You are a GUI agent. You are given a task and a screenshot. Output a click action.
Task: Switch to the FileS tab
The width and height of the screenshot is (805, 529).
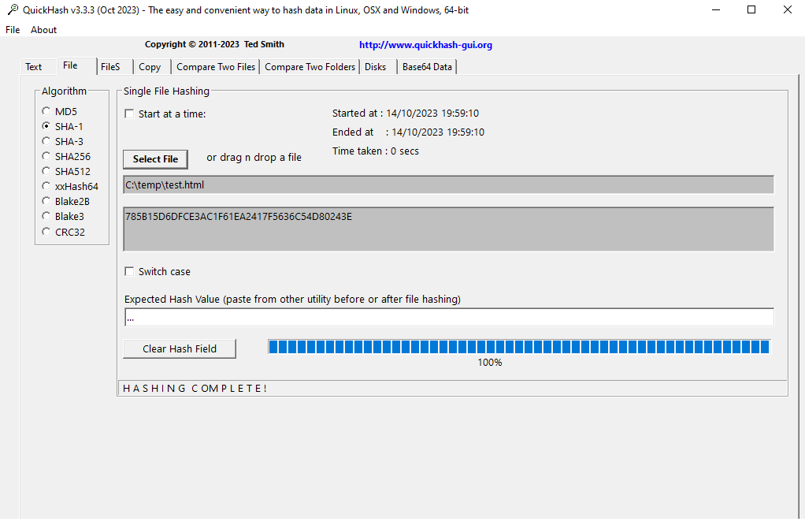click(110, 67)
